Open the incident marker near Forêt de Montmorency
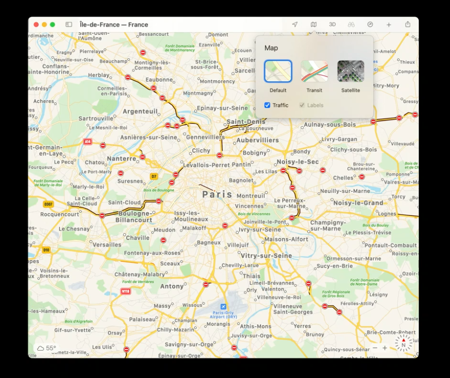Screen dimensions: 450x378 click(x=143, y=52)
